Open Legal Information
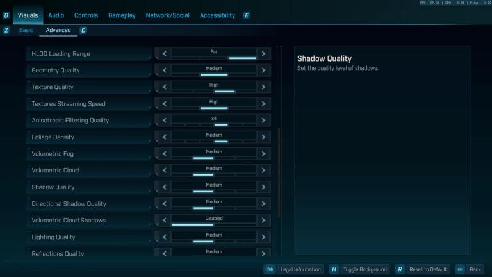 point(300,269)
